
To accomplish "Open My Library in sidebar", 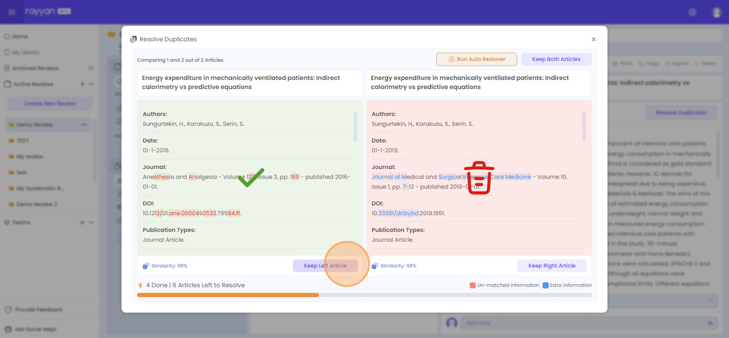I will (x=25, y=53).
